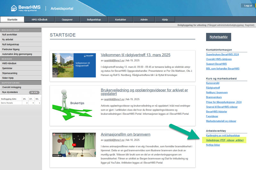Screen dimensions: 256x170
Task: Open the Admin tab
Action: click(x=144, y=19)
